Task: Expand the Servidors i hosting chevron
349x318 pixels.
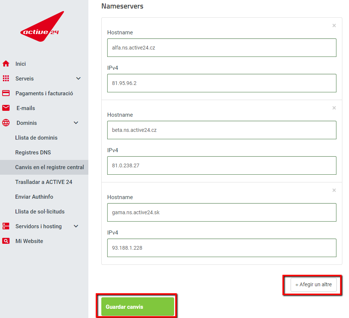Action: 76,226
